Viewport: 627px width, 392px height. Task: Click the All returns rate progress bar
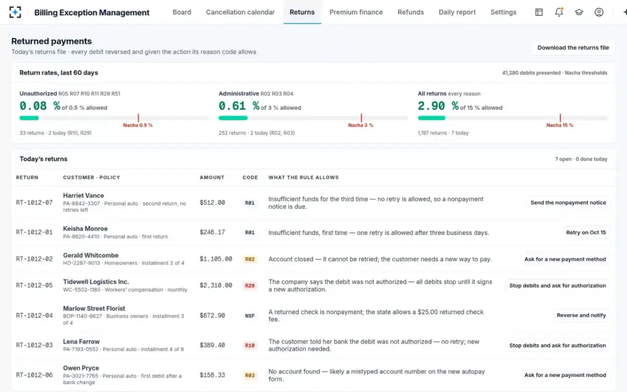pos(513,118)
